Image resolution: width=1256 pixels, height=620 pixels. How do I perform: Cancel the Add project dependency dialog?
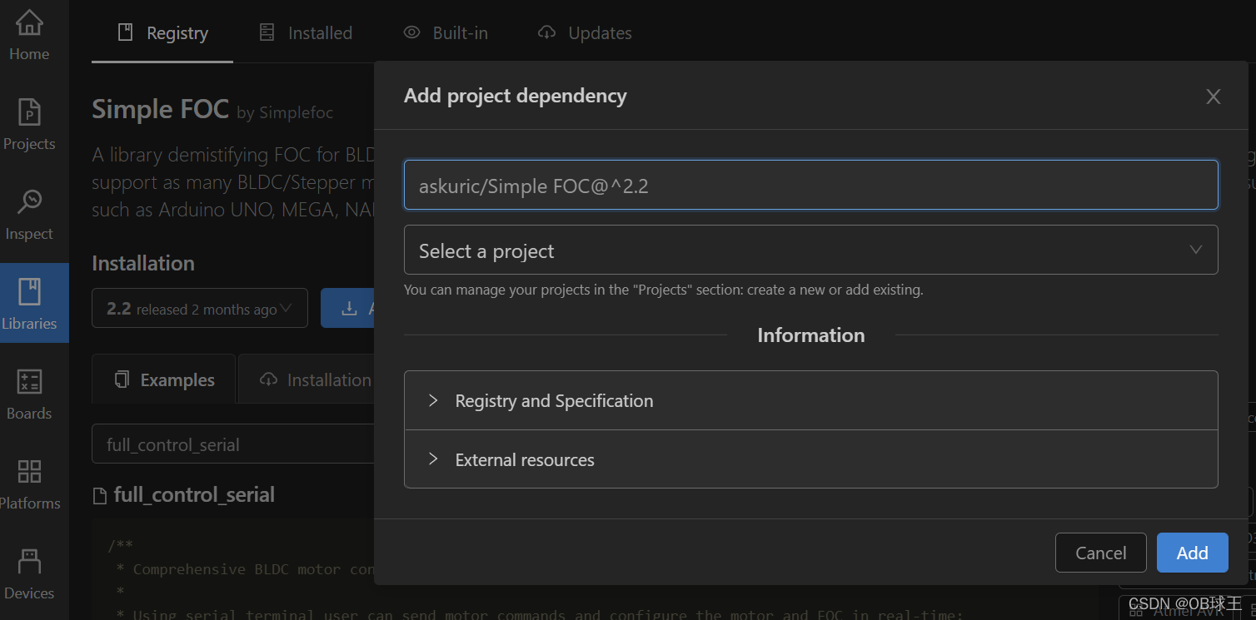pos(1100,552)
